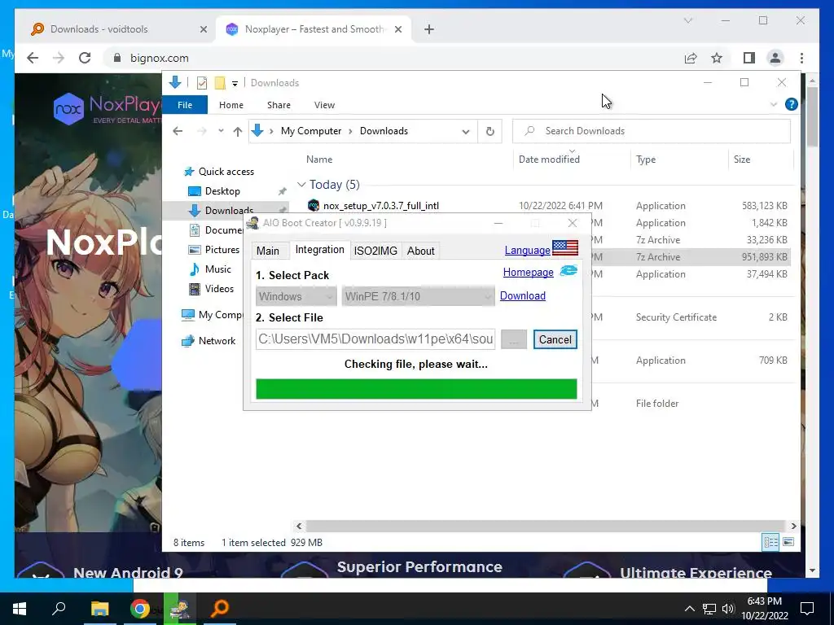Click Explorer back arrow button
This screenshot has height=625, width=834.
[178, 131]
